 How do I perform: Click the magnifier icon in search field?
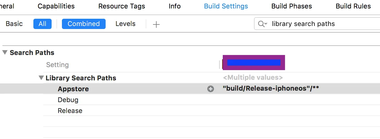[x=261, y=24]
